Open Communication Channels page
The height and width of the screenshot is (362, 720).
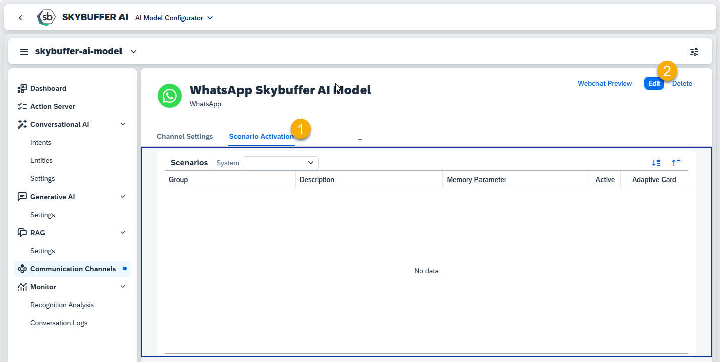click(x=72, y=269)
